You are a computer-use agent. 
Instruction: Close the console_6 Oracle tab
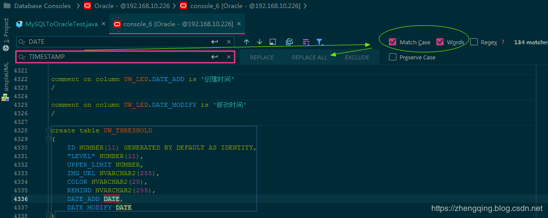(239, 24)
